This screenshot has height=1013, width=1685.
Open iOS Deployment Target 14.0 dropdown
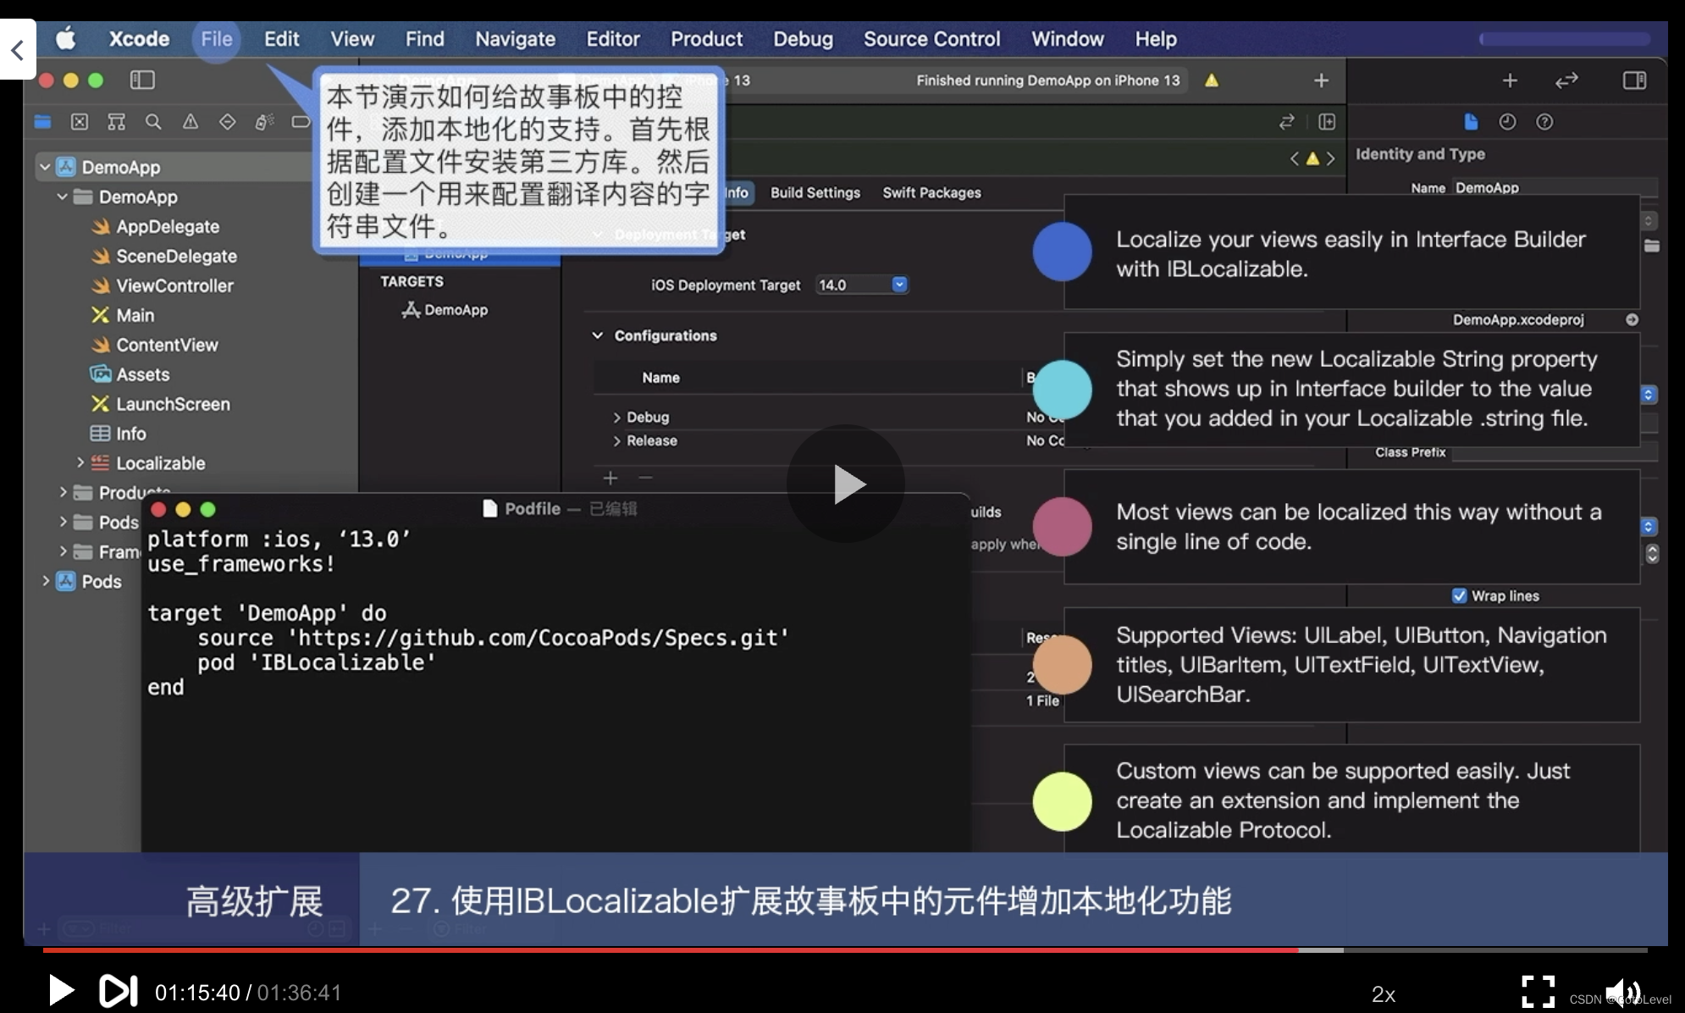(861, 285)
